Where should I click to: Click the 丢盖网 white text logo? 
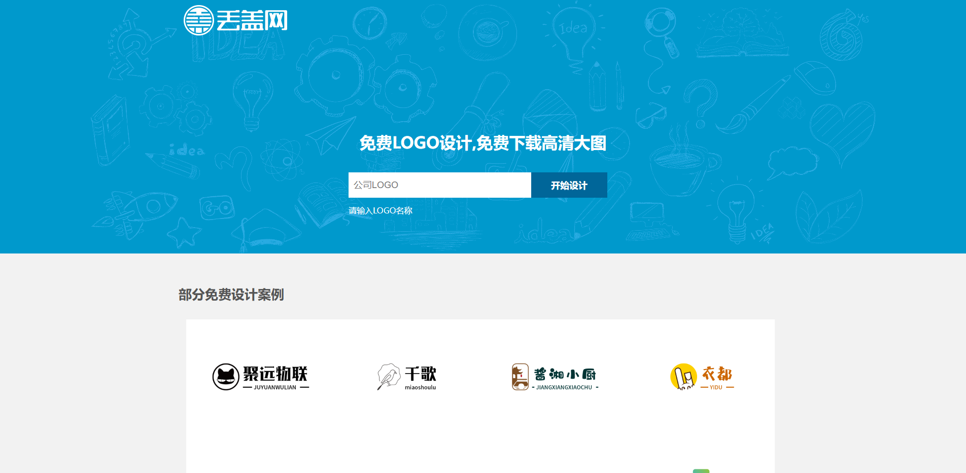pos(252,21)
